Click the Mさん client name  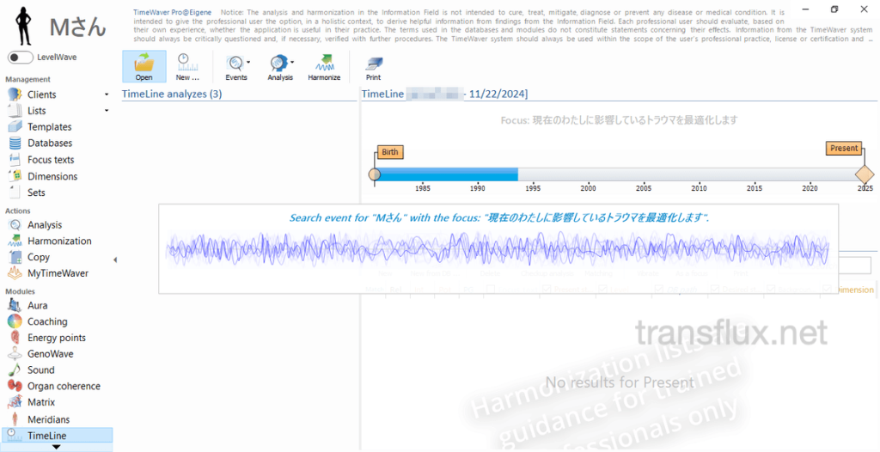coord(77,27)
